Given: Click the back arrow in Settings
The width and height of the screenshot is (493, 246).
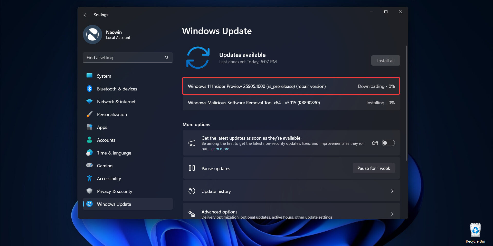Looking at the screenshot, I should coord(86,15).
